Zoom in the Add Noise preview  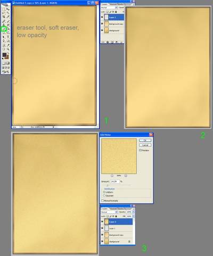[x=126, y=176]
